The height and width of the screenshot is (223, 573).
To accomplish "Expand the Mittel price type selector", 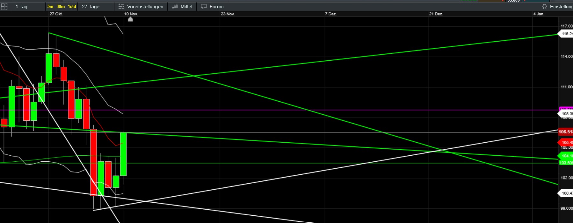I will pyautogui.click(x=186, y=6).
